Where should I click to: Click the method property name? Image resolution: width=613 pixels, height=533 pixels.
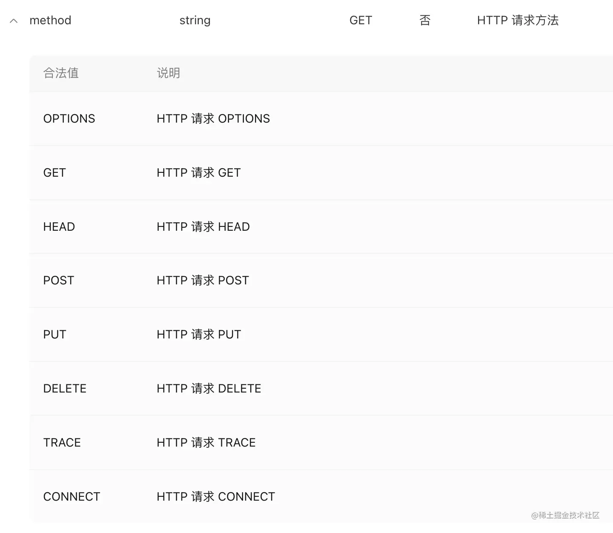[x=50, y=20]
